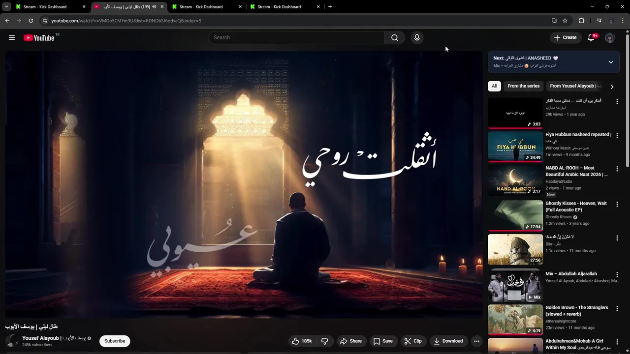
Task: Open Yousef Alayoub channel avatar
Action: point(12,341)
